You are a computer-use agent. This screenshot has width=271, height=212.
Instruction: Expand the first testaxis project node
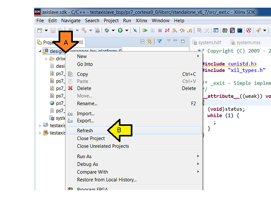point(40,125)
